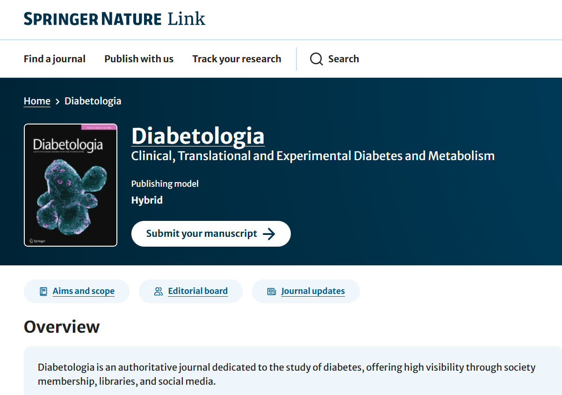Click the large Diabetologia journal title link
Image resolution: width=562 pixels, height=395 pixels.
click(198, 136)
